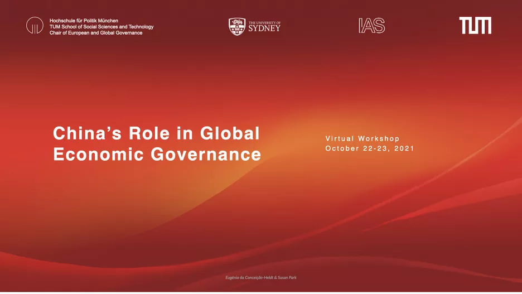Click "THE UNIVERSITY OF" small text

[x=264, y=21]
